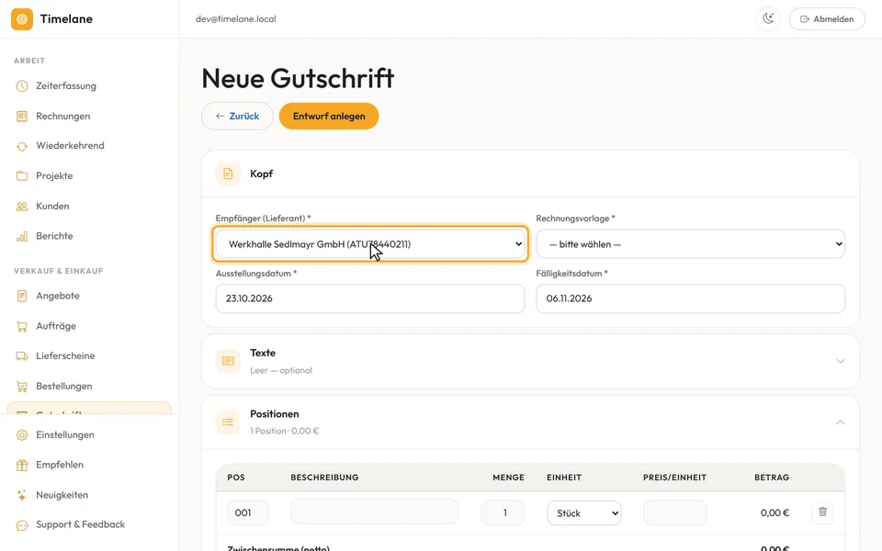Image resolution: width=882 pixels, height=551 pixels.
Task: Open Wiederkehrend recurring icon
Action: [22, 146]
